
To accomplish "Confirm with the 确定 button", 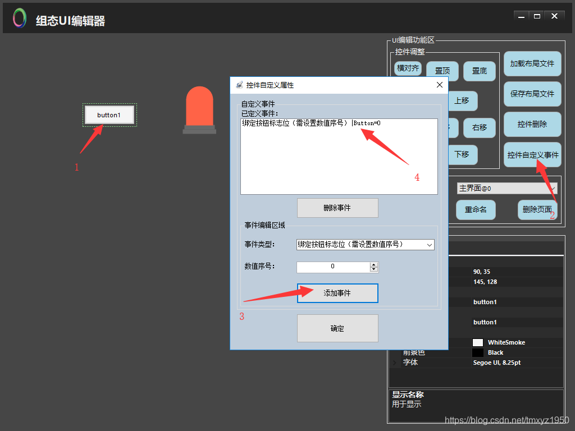I will [337, 328].
